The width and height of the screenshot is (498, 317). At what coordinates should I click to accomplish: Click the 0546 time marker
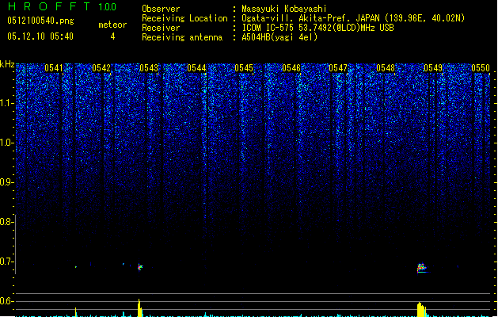291,68
